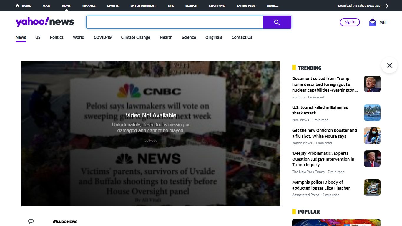Click the Mail text link
This screenshot has height=226, width=402.
coord(383,22)
